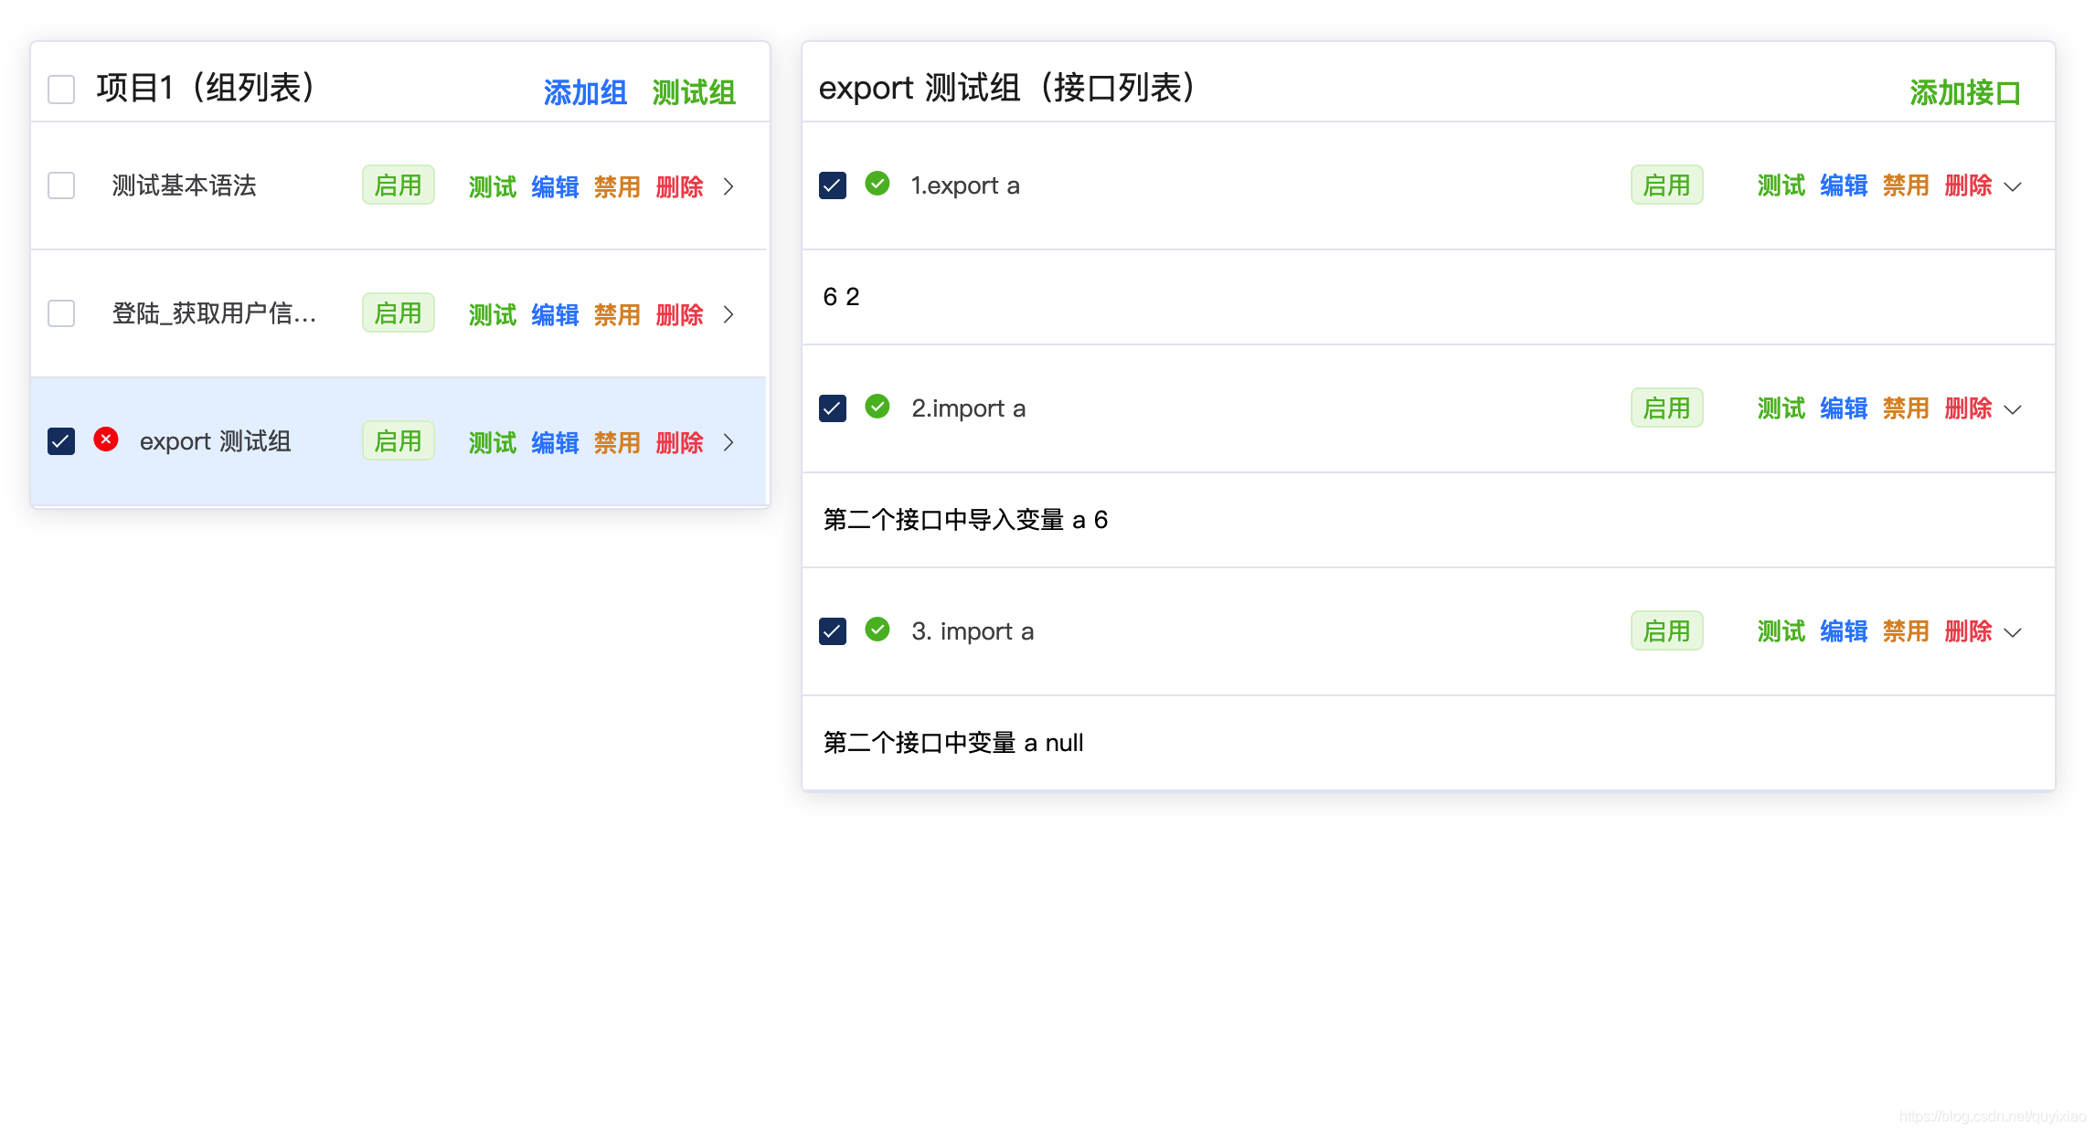Click 编辑 for 2.import a interface
The image size is (2095, 1133).
[1844, 408]
